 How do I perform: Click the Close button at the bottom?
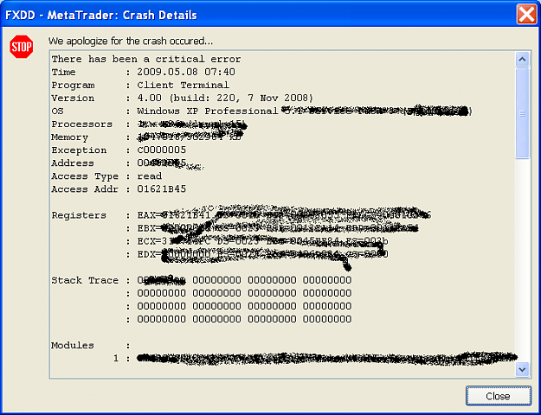(x=499, y=396)
